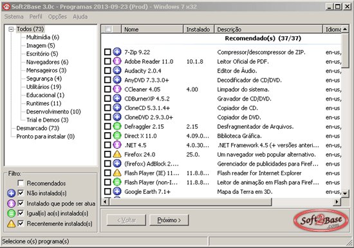Click the Soft2Base.com logo
This screenshot has height=248, width=354.
pos(321,220)
